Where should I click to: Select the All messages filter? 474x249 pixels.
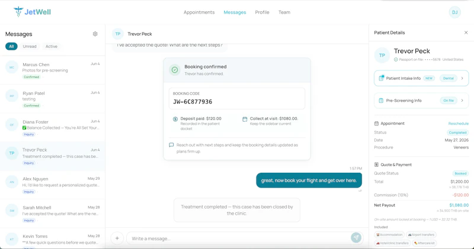(11, 46)
